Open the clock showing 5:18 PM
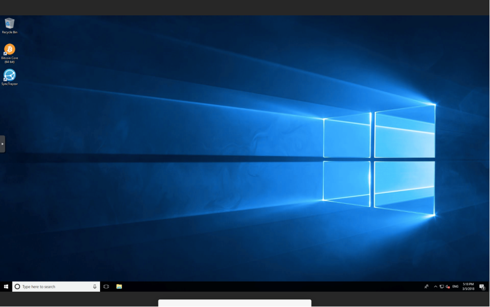Screen dimensions: 490x307 pos(468,287)
